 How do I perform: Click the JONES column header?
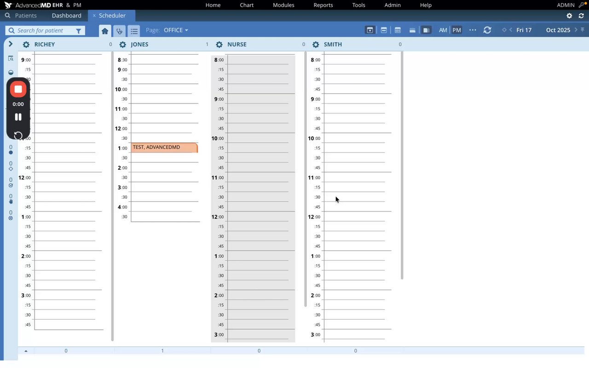tap(139, 45)
